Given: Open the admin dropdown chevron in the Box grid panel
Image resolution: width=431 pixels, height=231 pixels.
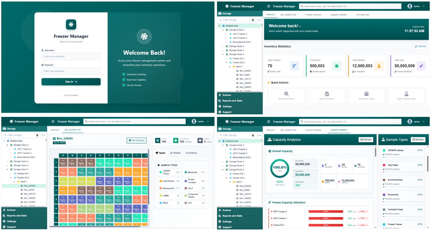Looking at the screenshot, I should pos(208,122).
